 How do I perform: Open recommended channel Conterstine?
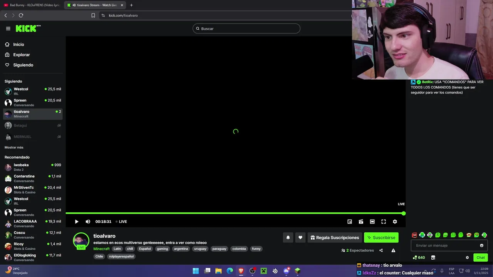[x=33, y=179]
